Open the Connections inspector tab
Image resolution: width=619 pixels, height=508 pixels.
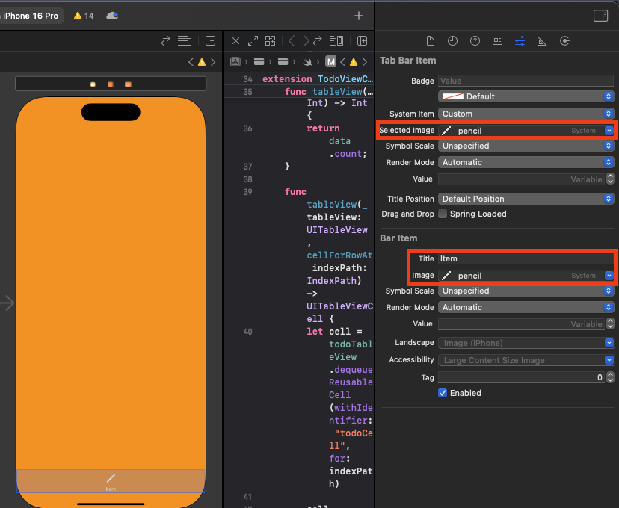[x=564, y=40]
